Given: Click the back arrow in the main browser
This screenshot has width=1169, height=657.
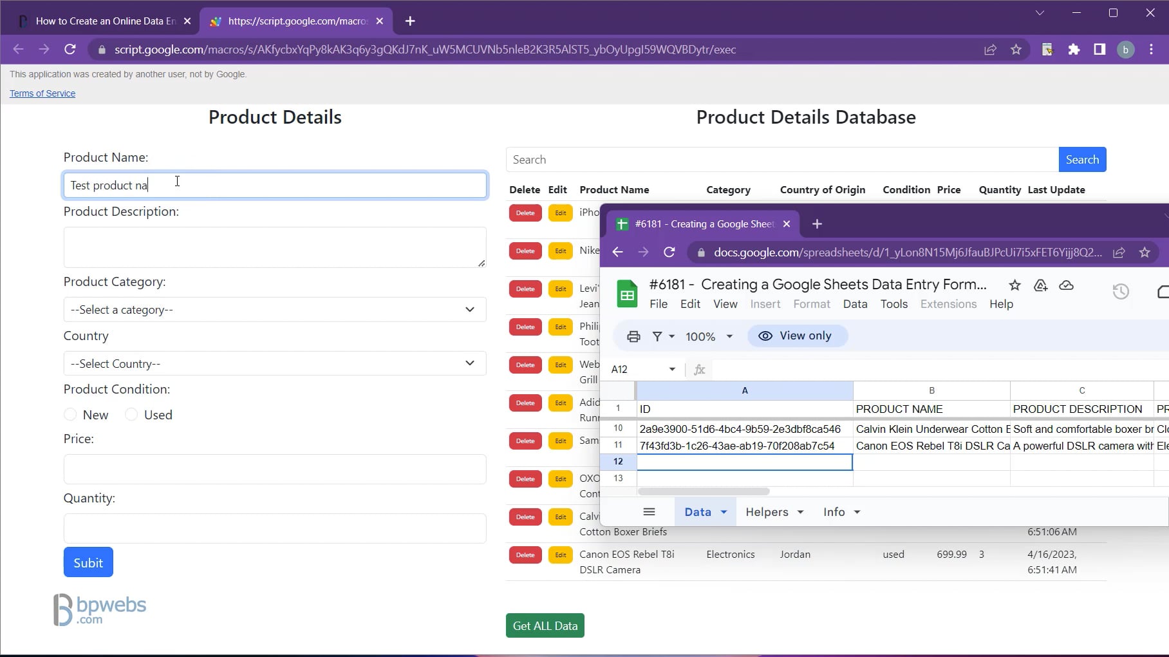Looking at the screenshot, I should click(x=18, y=50).
